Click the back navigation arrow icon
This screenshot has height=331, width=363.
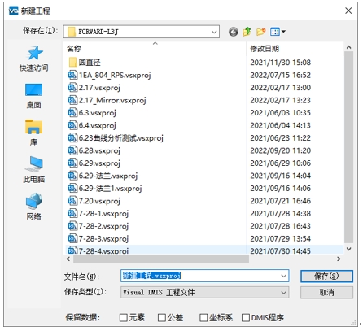(x=233, y=32)
